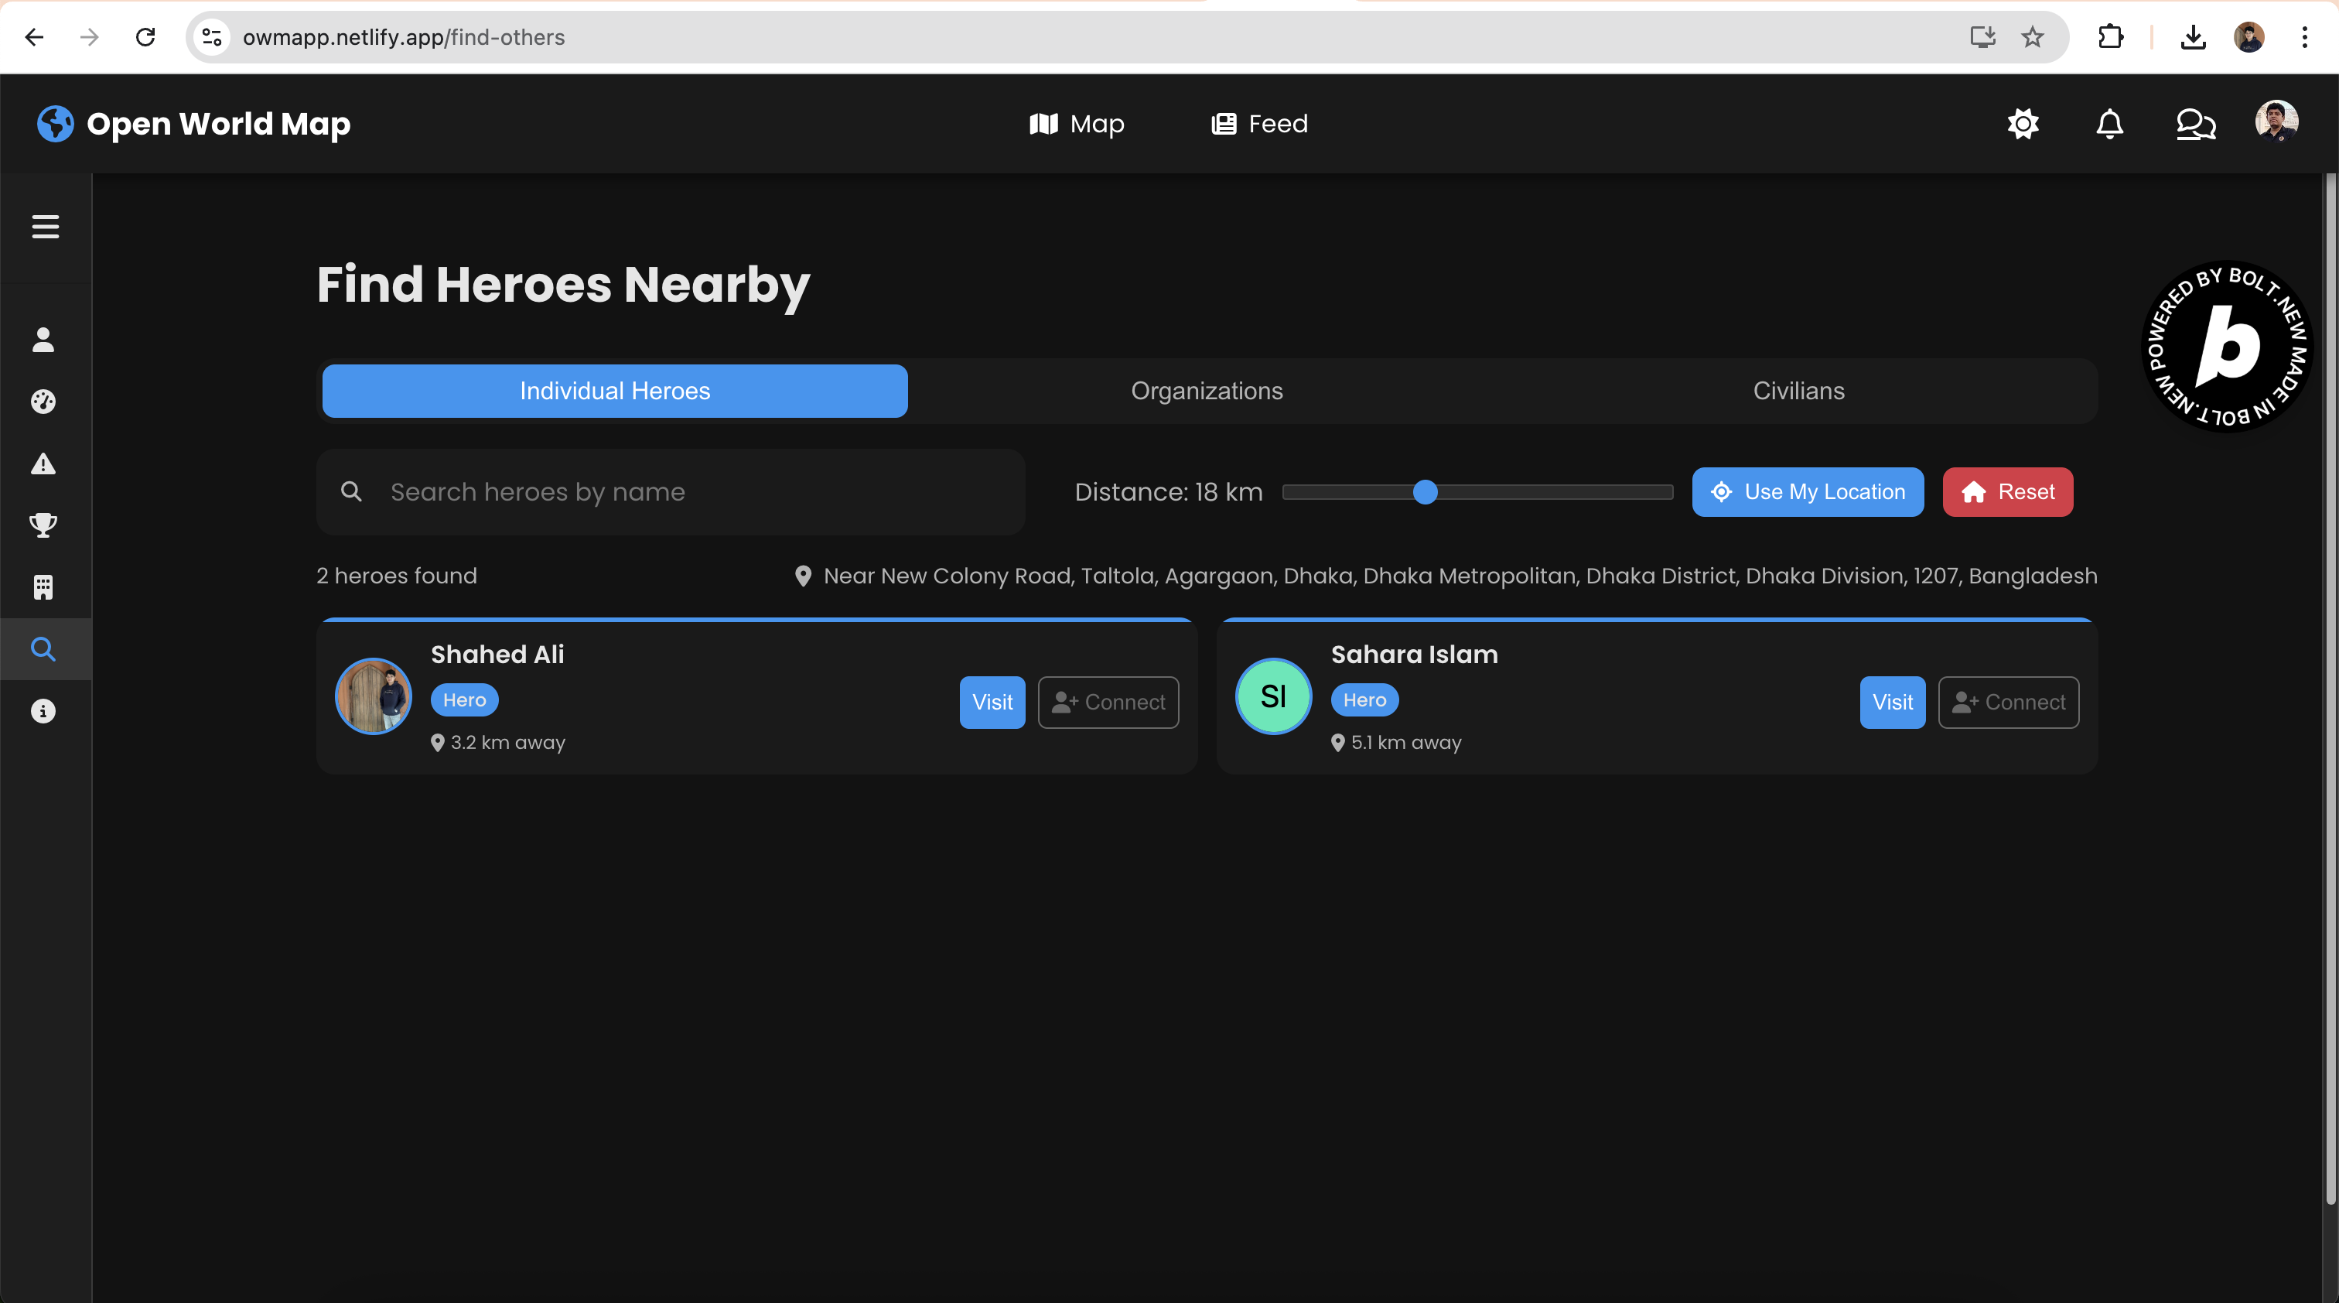2339x1303 pixels.
Task: Visit Shahed Ali's profile
Action: point(992,702)
